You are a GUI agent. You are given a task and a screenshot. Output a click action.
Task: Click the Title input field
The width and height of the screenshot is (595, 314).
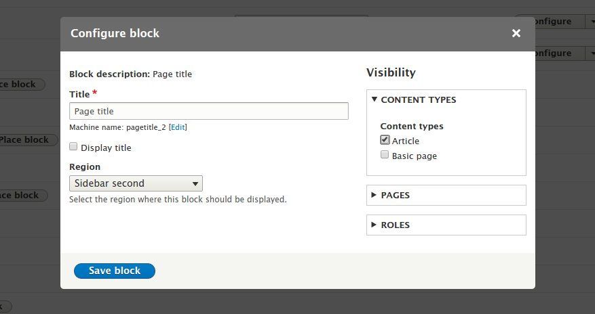[209, 111]
